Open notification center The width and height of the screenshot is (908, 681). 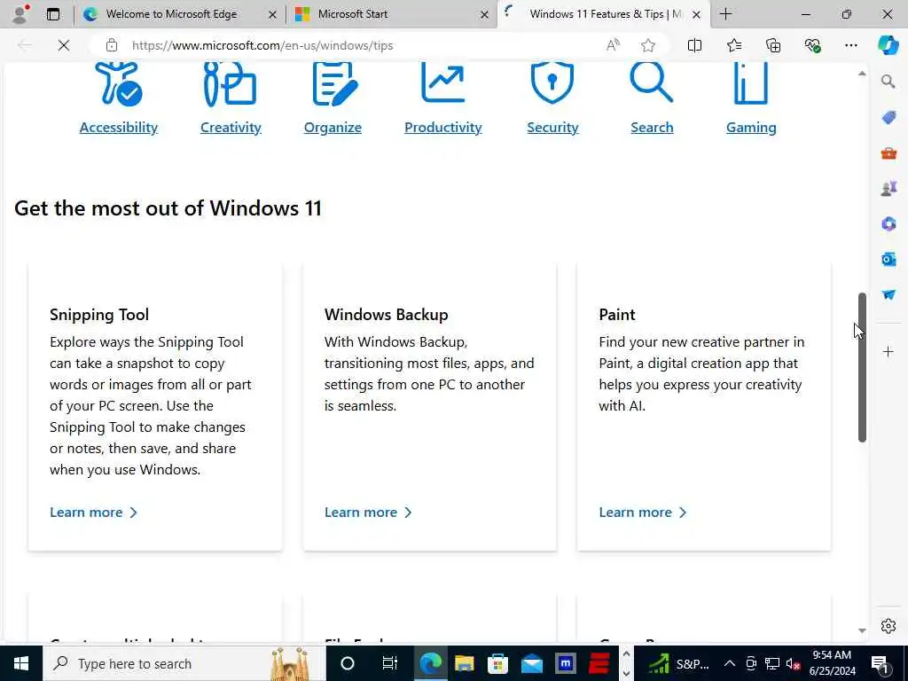[x=880, y=663]
